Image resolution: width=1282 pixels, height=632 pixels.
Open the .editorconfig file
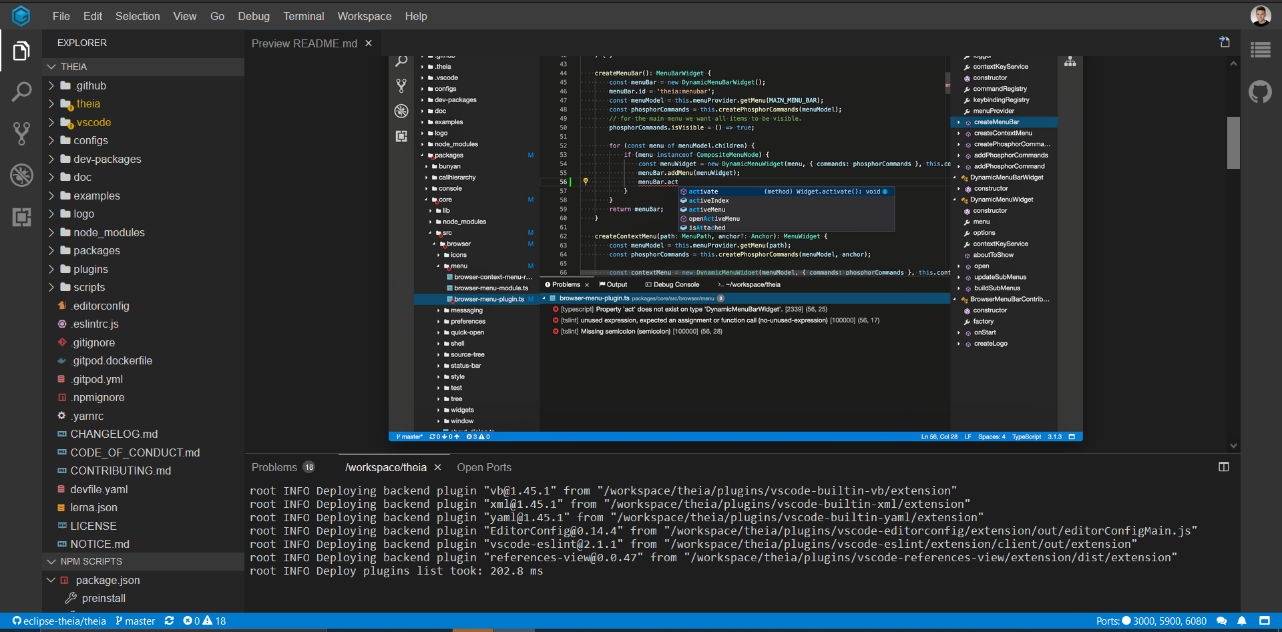pyautogui.click(x=100, y=306)
